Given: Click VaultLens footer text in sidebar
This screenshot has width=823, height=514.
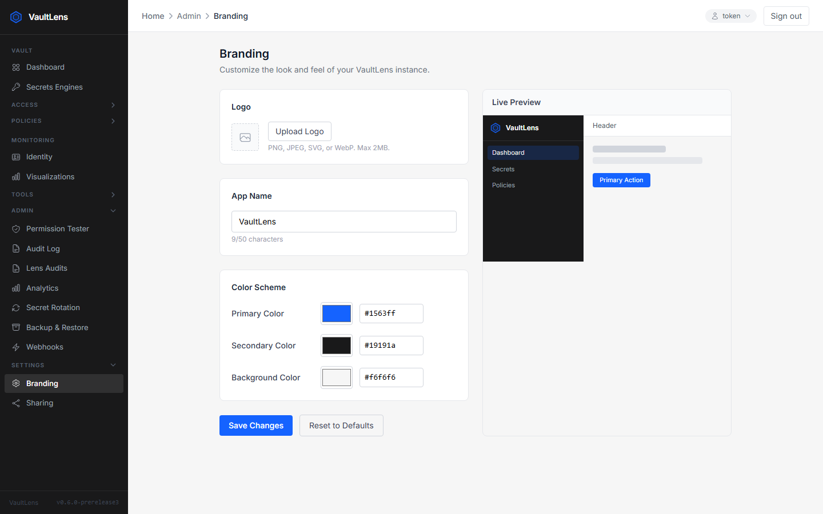Looking at the screenshot, I should 24,503.
